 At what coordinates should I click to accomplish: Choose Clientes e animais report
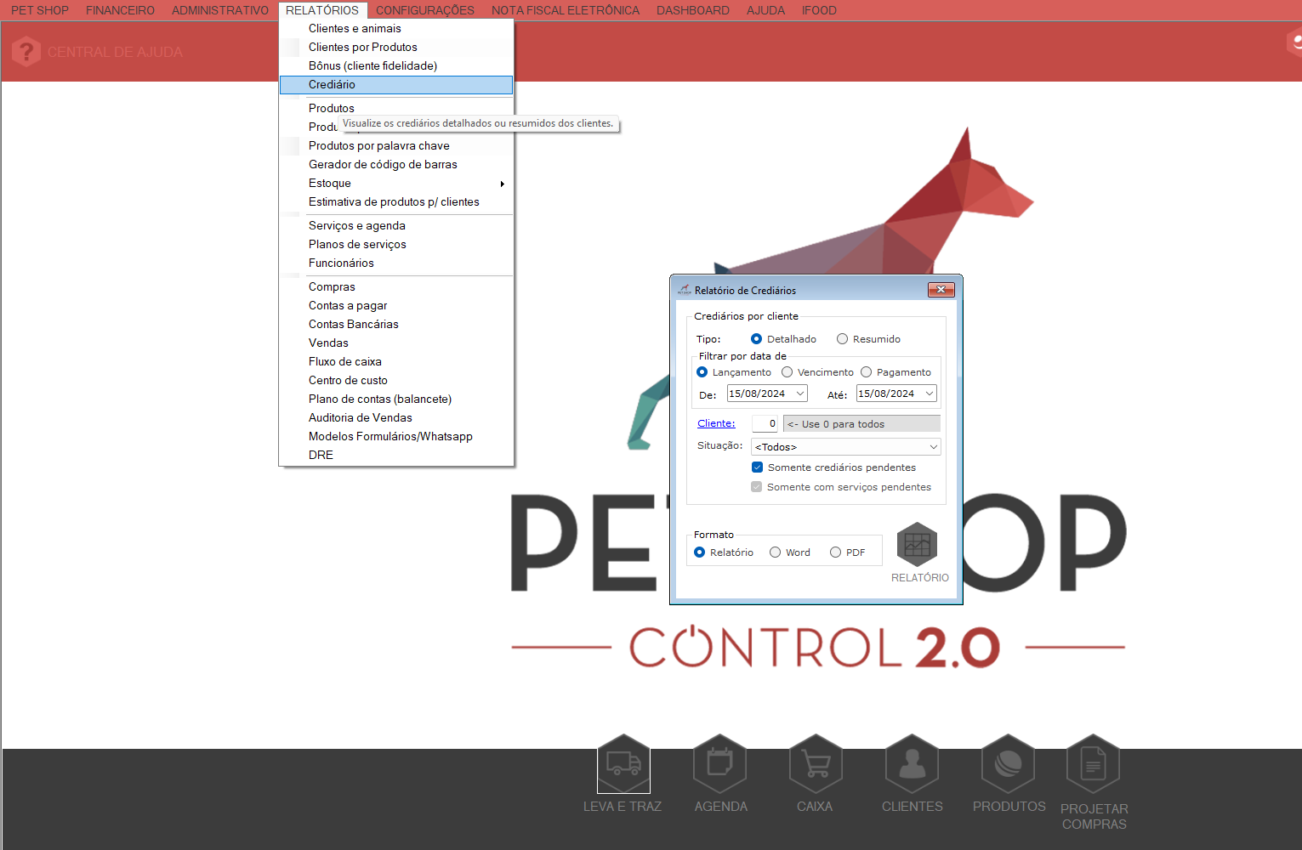[396, 29]
